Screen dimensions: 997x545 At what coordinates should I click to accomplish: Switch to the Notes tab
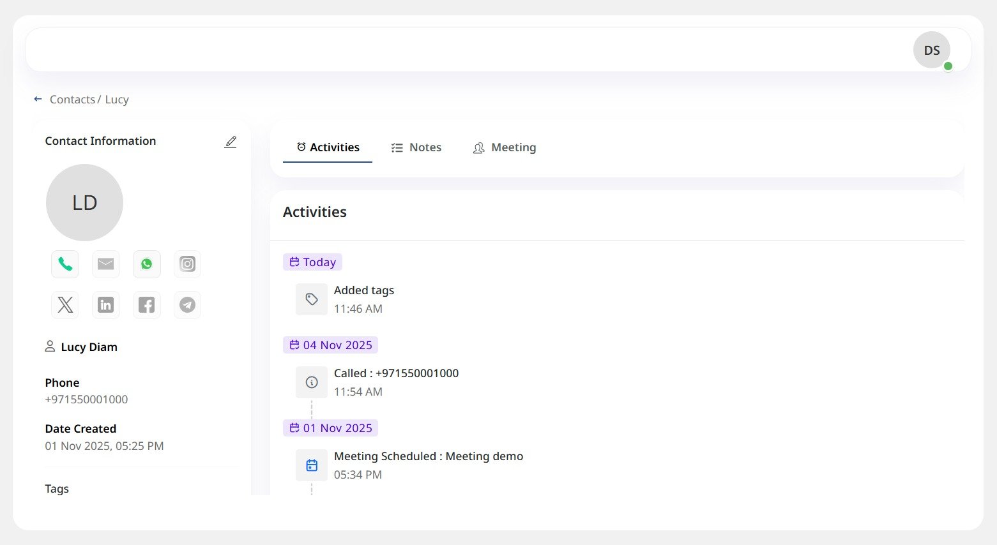[416, 147]
